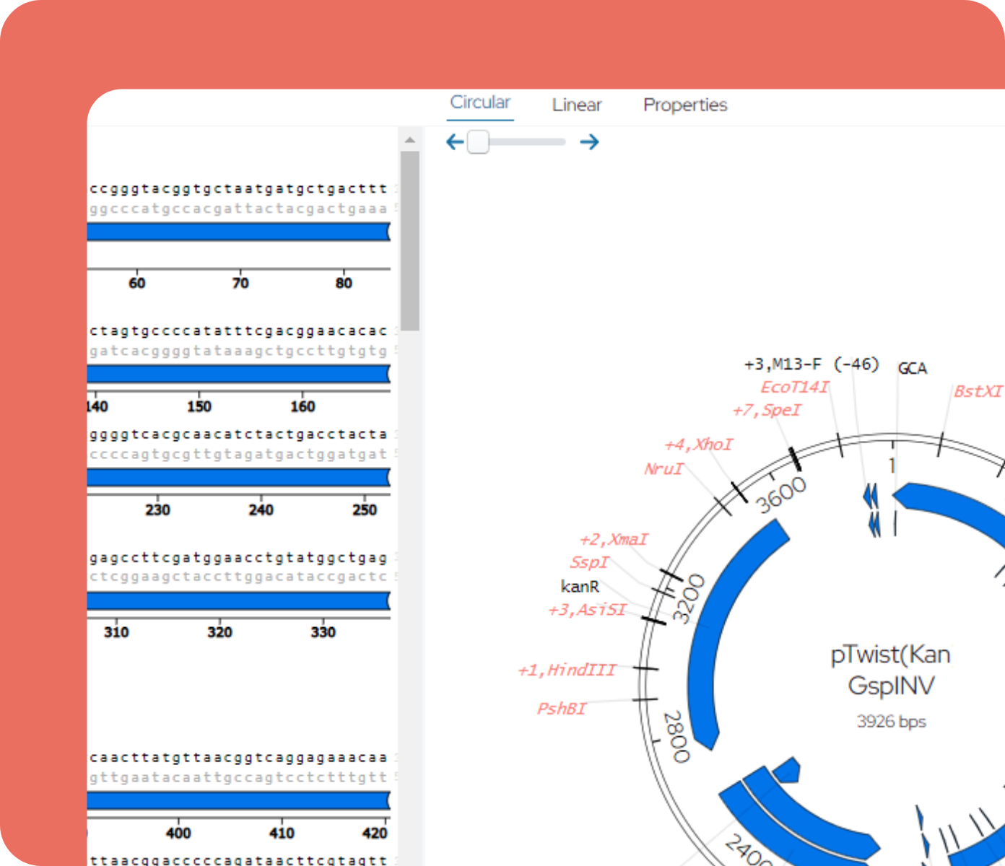
Task: Select the Circular tab
Action: click(x=480, y=102)
